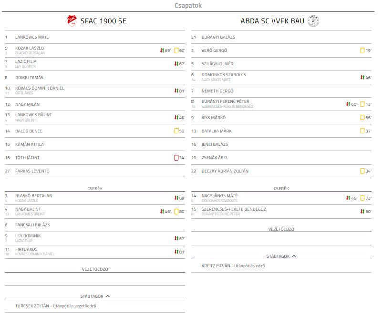Open the SFAC 1900 SE team name link
The width and height of the screenshot is (383, 314).
point(104,21)
